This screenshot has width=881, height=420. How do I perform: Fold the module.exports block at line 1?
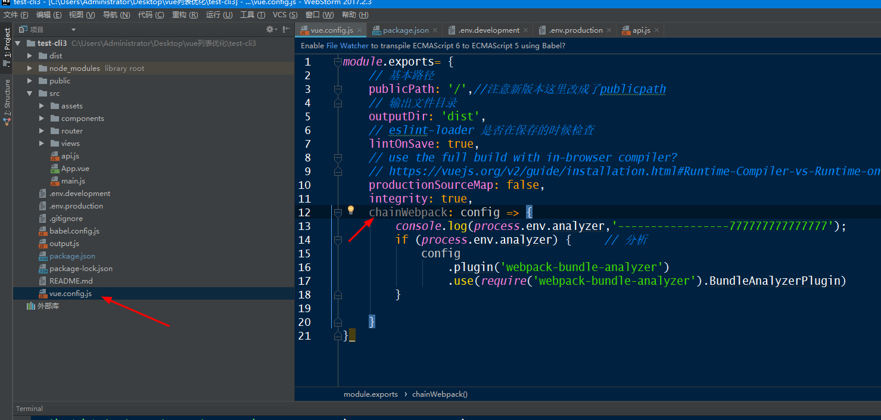pyautogui.click(x=338, y=62)
